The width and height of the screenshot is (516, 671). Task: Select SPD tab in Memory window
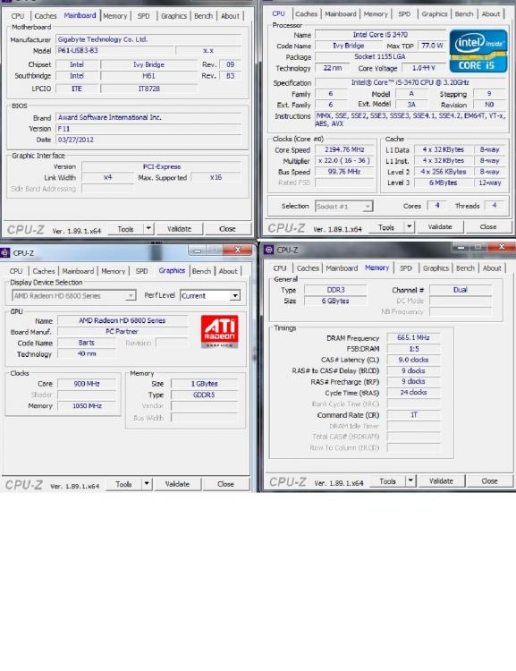pos(406,268)
